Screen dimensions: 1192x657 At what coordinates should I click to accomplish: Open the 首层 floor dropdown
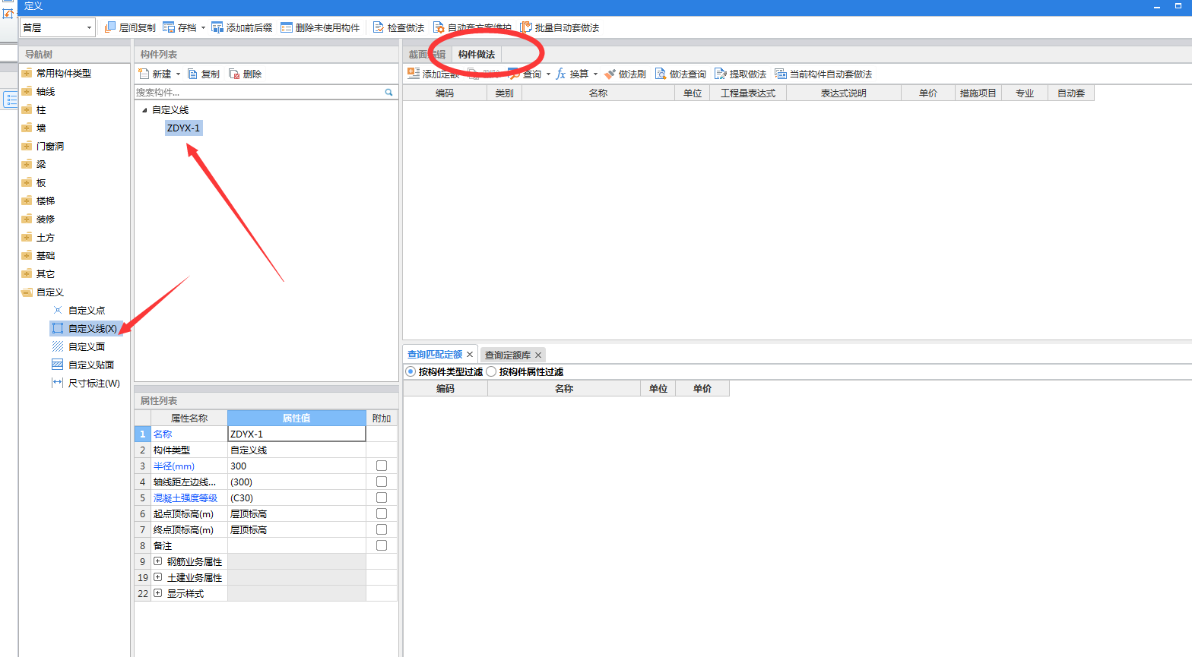pos(89,27)
